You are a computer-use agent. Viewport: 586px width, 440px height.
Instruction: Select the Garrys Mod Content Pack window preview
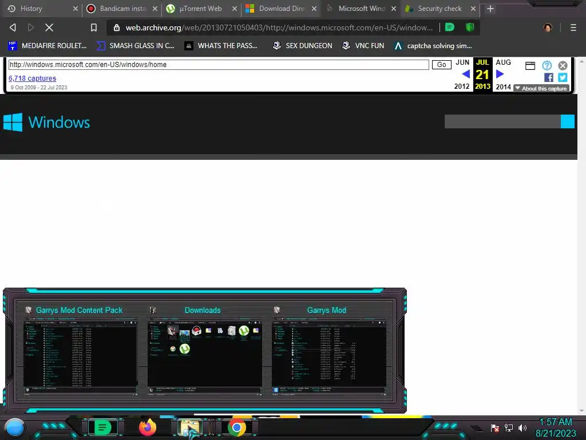click(80, 351)
